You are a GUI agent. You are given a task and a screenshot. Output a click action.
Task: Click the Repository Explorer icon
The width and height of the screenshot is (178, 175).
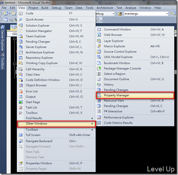click(21, 58)
